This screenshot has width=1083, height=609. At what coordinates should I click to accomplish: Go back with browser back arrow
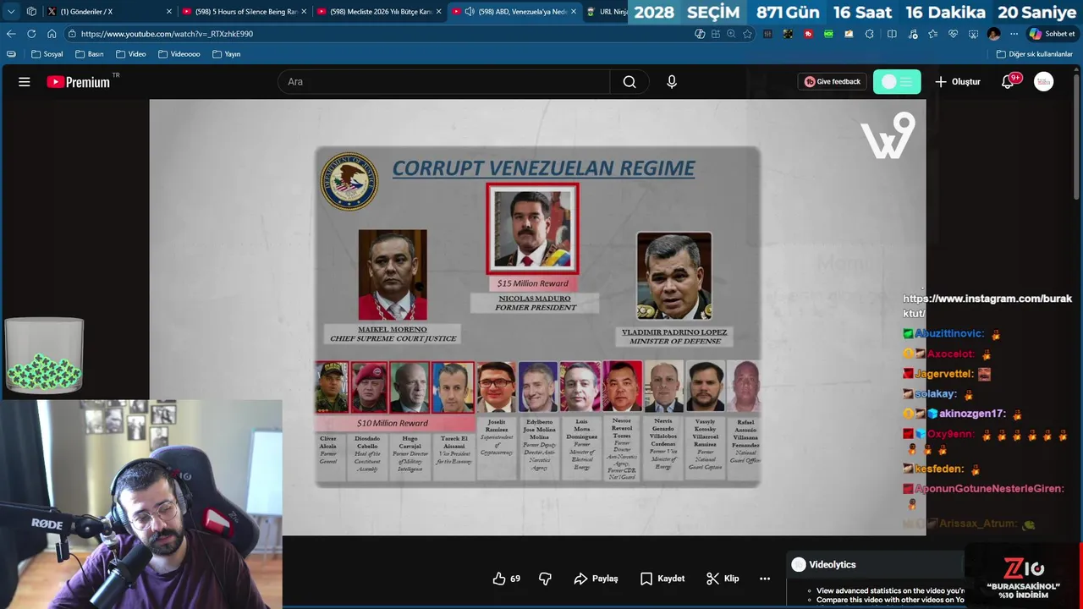pos(11,34)
